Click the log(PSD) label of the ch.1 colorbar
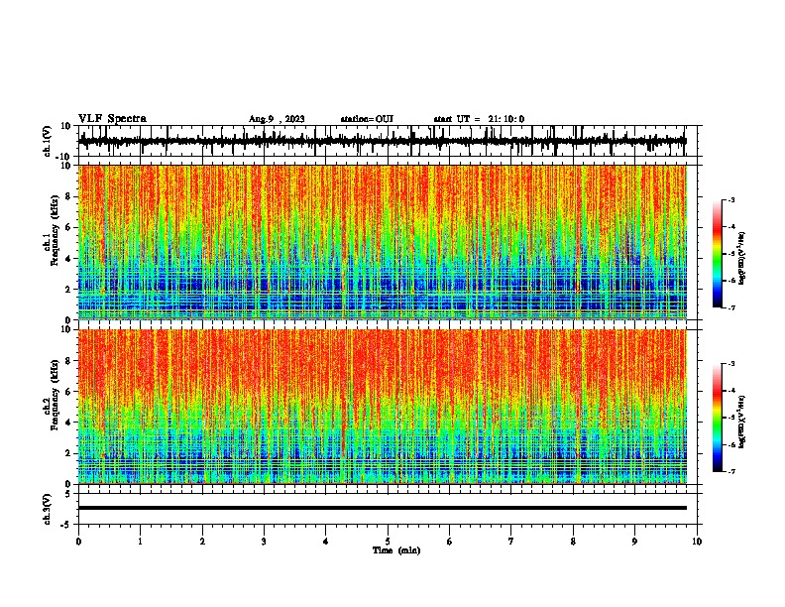785x607 pixels. (742, 259)
